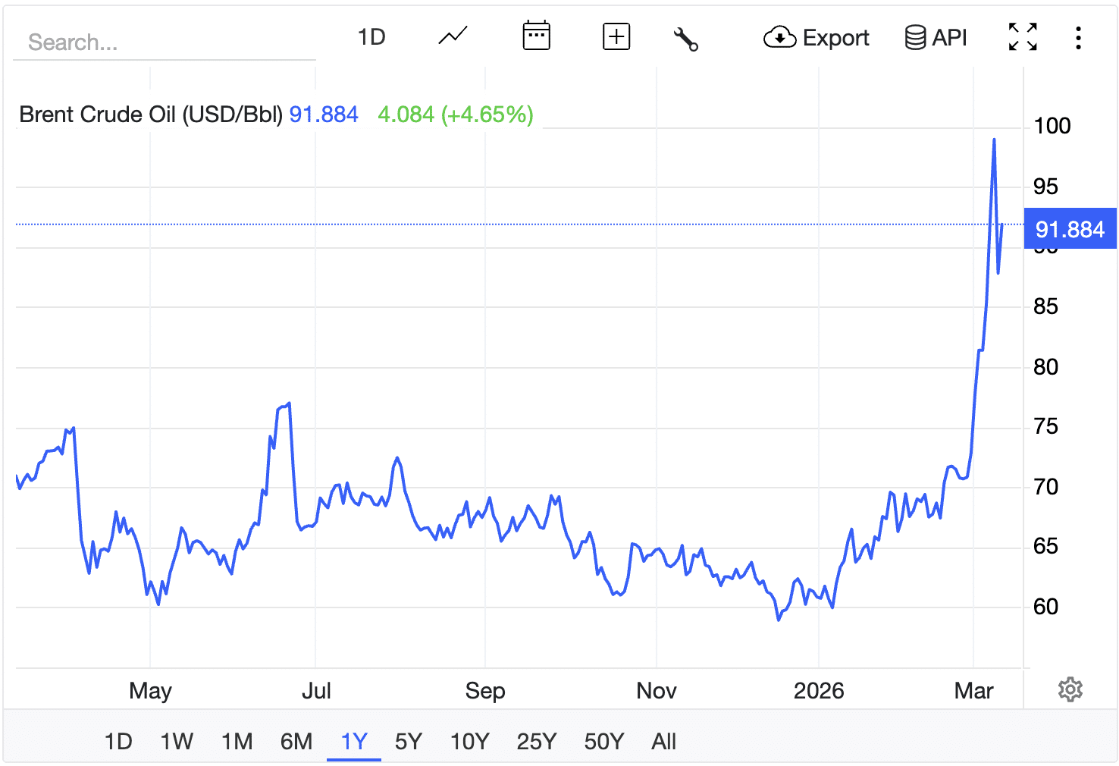Select the line chart type icon
The image size is (1119, 766).
(452, 36)
